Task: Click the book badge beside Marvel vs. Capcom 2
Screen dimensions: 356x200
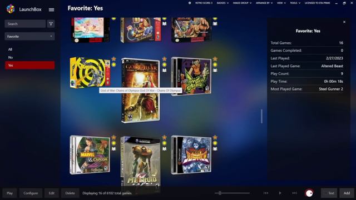Action: tap(113, 149)
